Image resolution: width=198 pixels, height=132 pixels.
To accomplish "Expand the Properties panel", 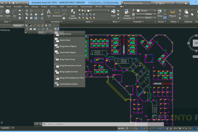I will coord(138,22).
